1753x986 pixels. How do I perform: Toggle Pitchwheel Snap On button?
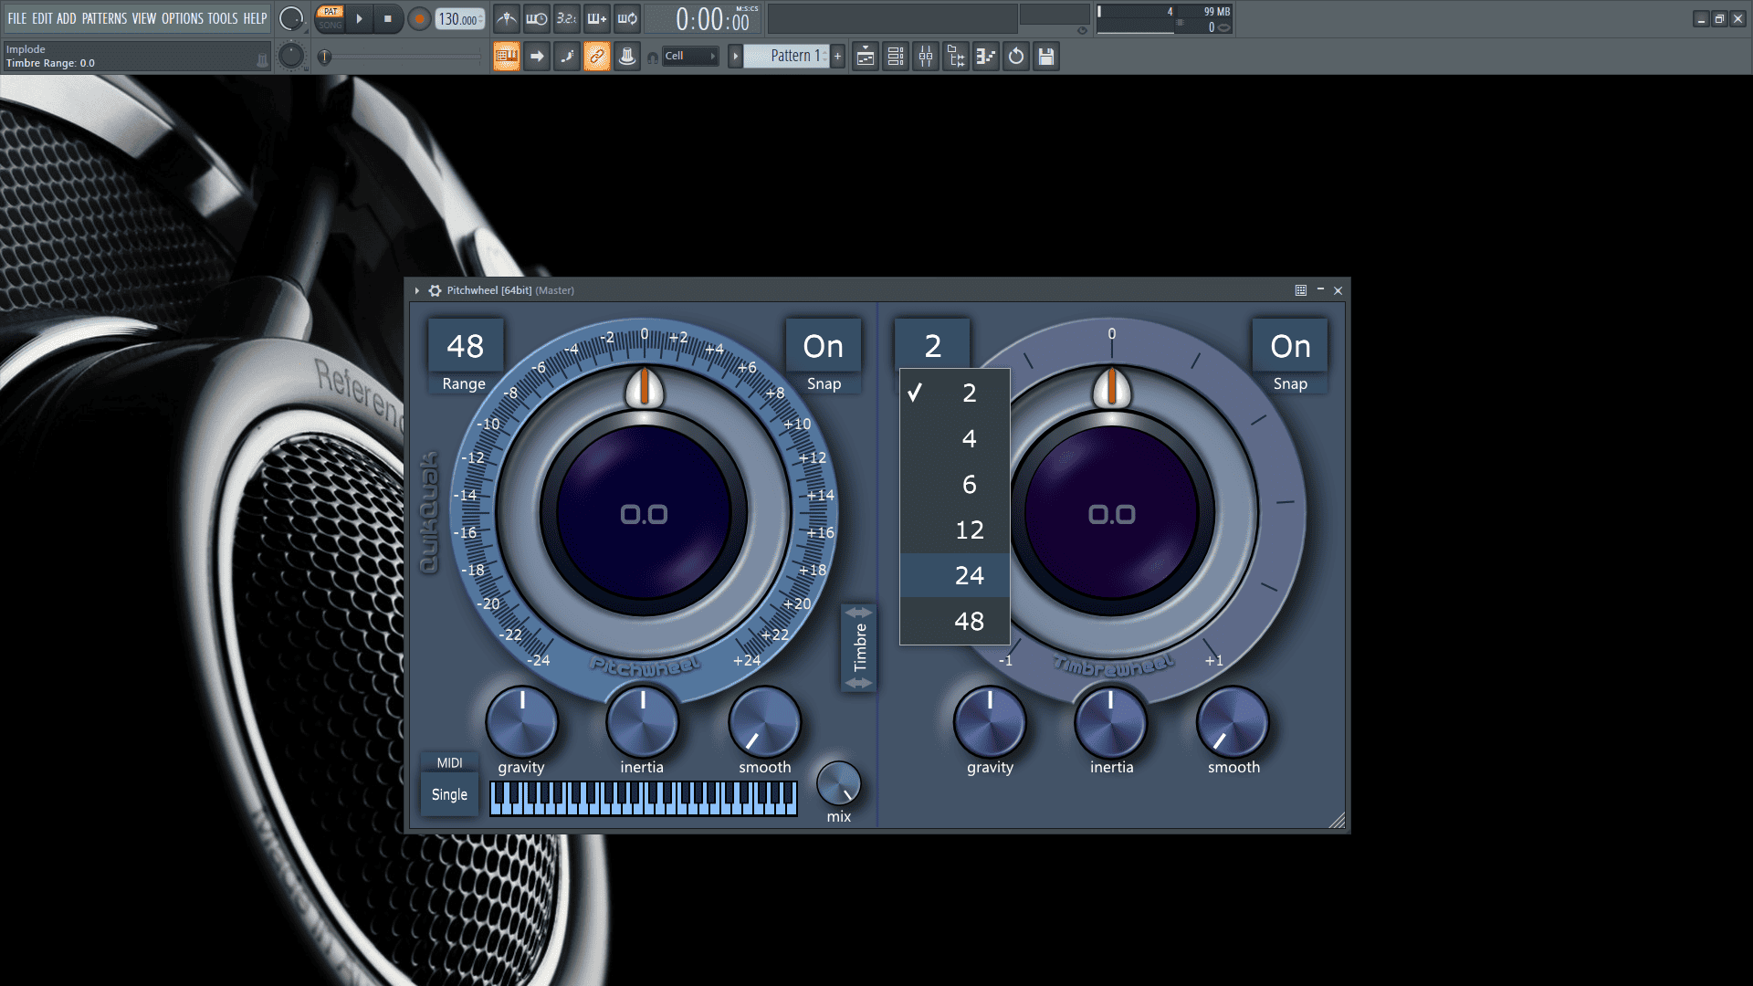[x=823, y=346]
